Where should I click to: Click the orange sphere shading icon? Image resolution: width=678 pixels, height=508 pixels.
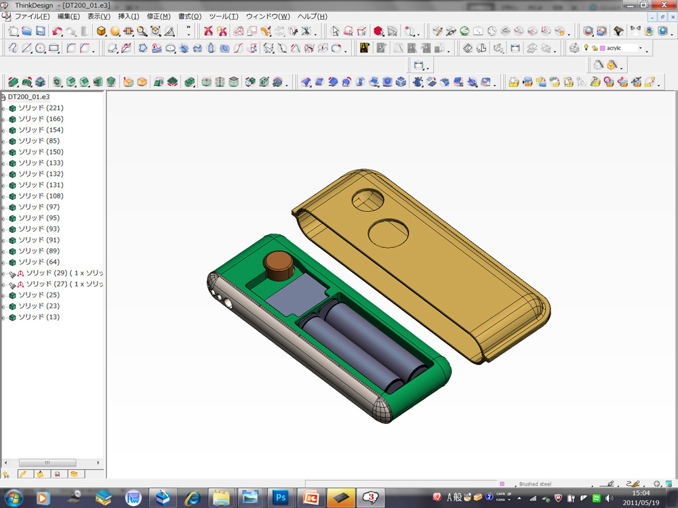pos(115,31)
